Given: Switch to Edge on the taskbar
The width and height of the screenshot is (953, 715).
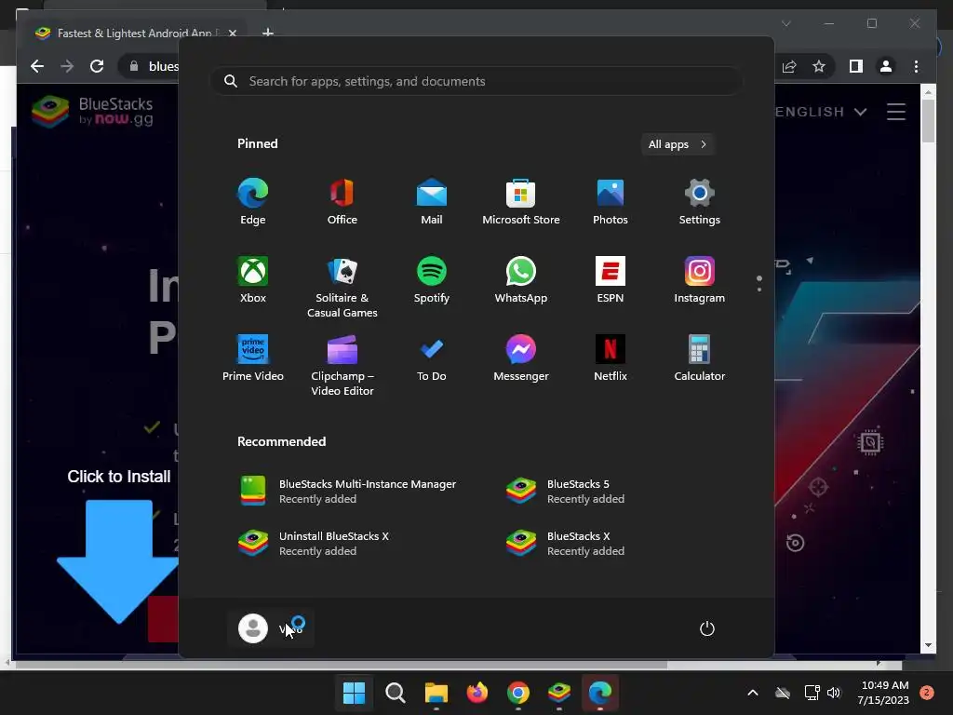Looking at the screenshot, I should coord(600,693).
